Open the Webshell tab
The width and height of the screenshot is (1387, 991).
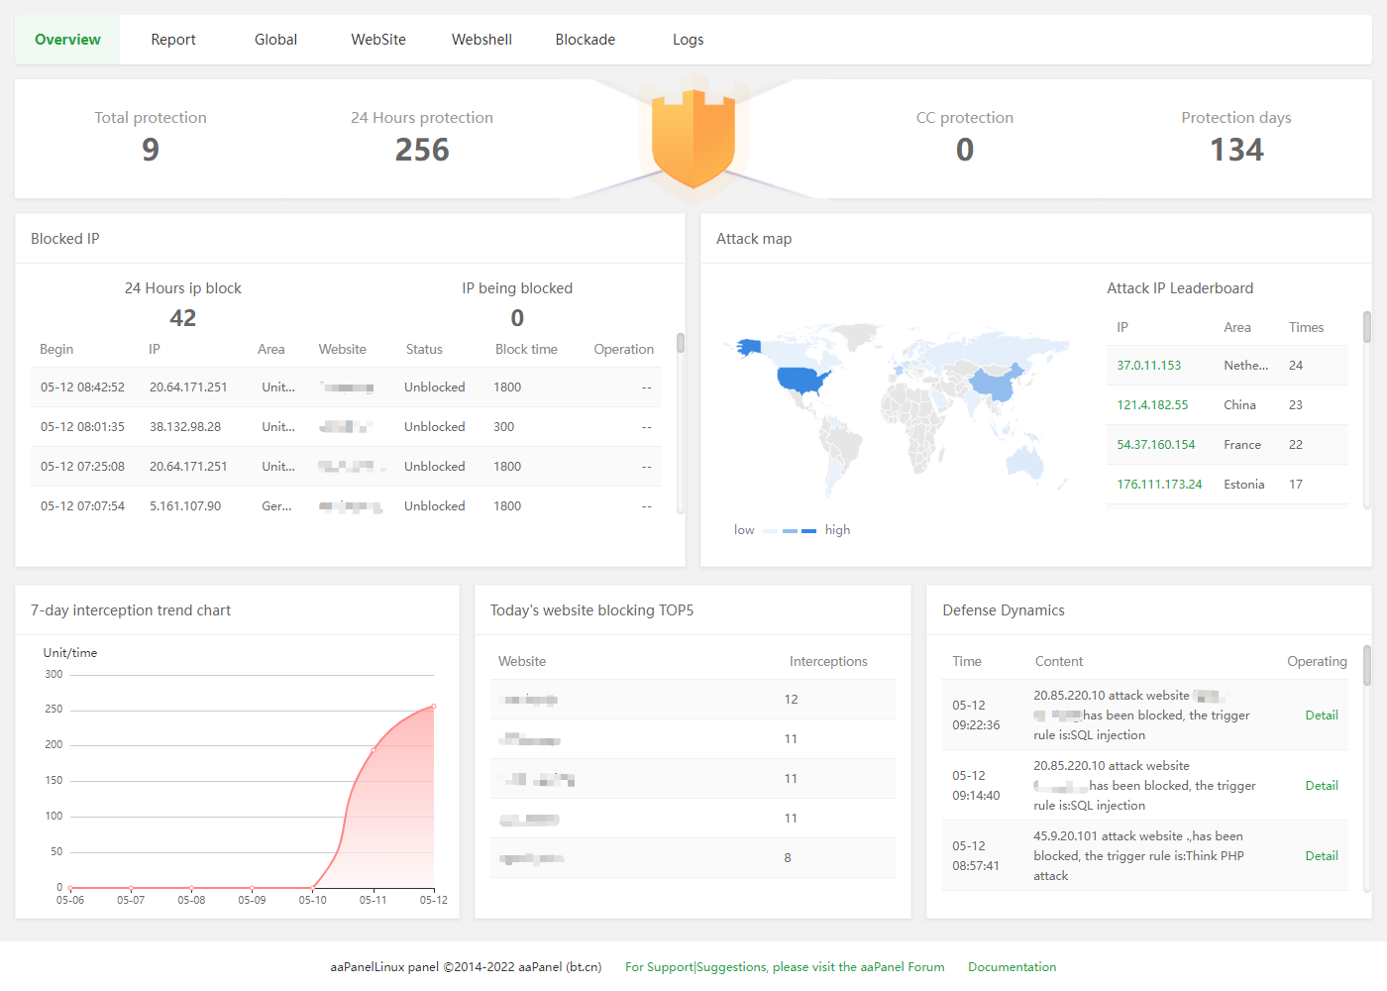click(481, 40)
